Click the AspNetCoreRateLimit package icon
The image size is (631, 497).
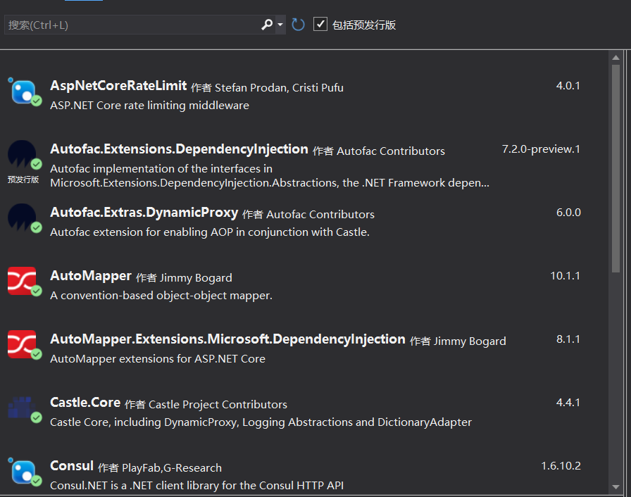point(23,92)
